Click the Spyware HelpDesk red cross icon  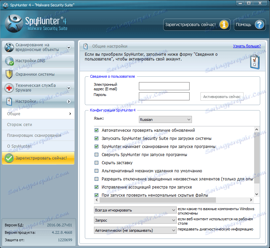click(9, 88)
